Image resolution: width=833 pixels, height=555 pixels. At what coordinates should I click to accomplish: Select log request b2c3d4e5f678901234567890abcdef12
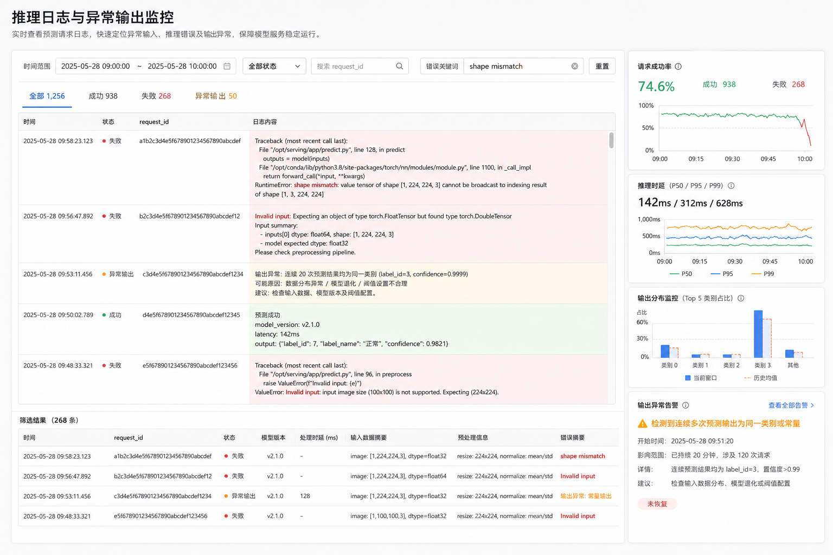pos(189,216)
